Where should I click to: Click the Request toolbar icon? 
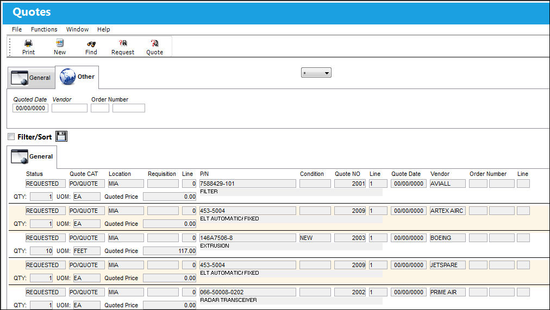[123, 43]
